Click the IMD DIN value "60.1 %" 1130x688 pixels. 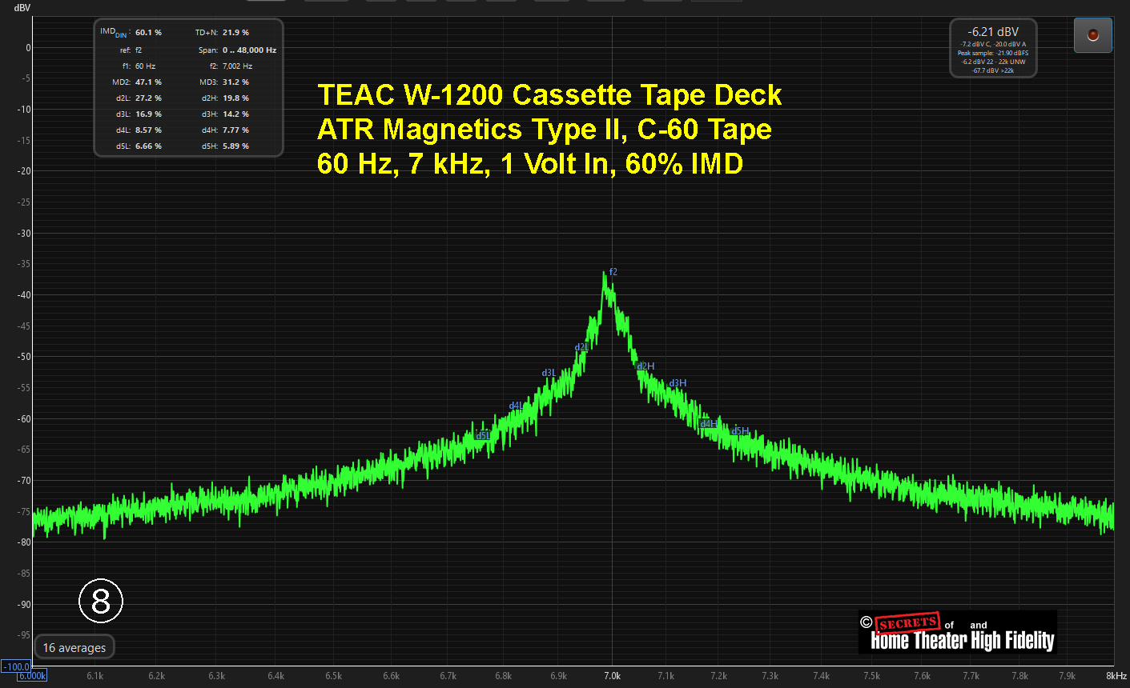[x=148, y=33]
